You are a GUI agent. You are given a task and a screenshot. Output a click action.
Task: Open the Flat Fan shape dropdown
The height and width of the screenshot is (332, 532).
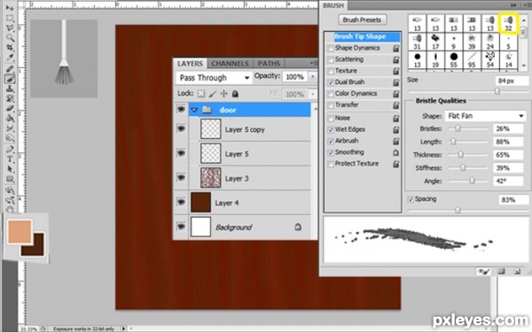(x=486, y=116)
